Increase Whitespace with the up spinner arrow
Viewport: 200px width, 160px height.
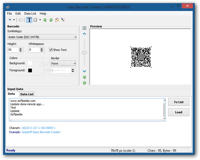[x=42, y=49]
